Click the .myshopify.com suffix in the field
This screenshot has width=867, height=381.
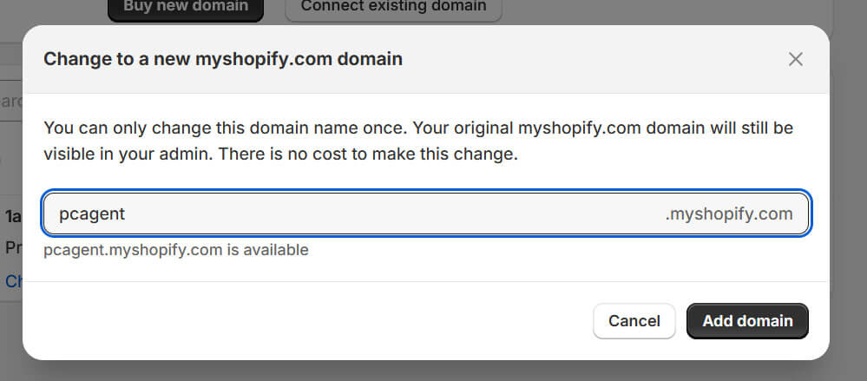tap(728, 213)
